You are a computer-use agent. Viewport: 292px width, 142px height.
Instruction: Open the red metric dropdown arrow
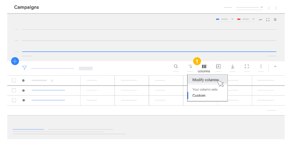pos(253,19)
